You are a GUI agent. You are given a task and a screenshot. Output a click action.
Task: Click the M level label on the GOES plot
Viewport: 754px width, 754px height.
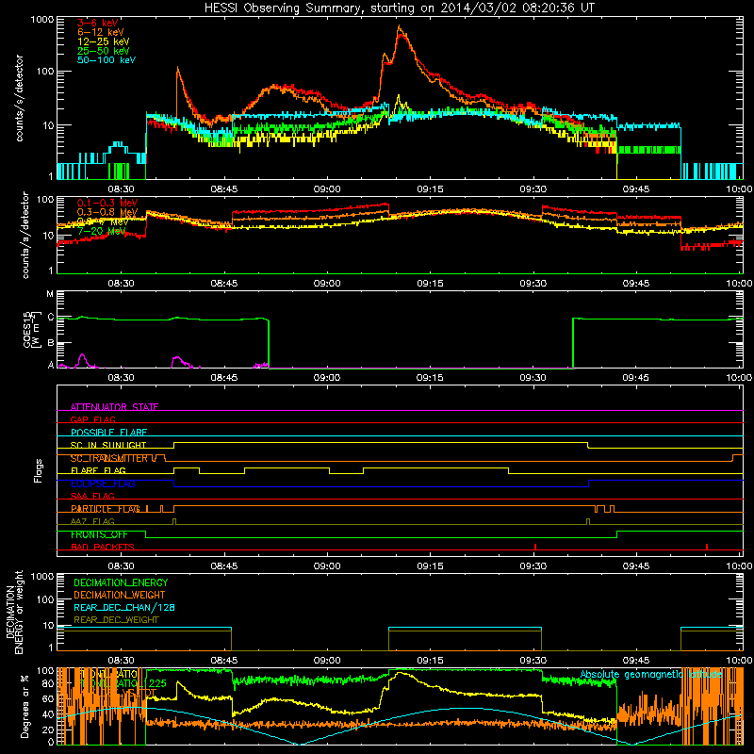50,293
